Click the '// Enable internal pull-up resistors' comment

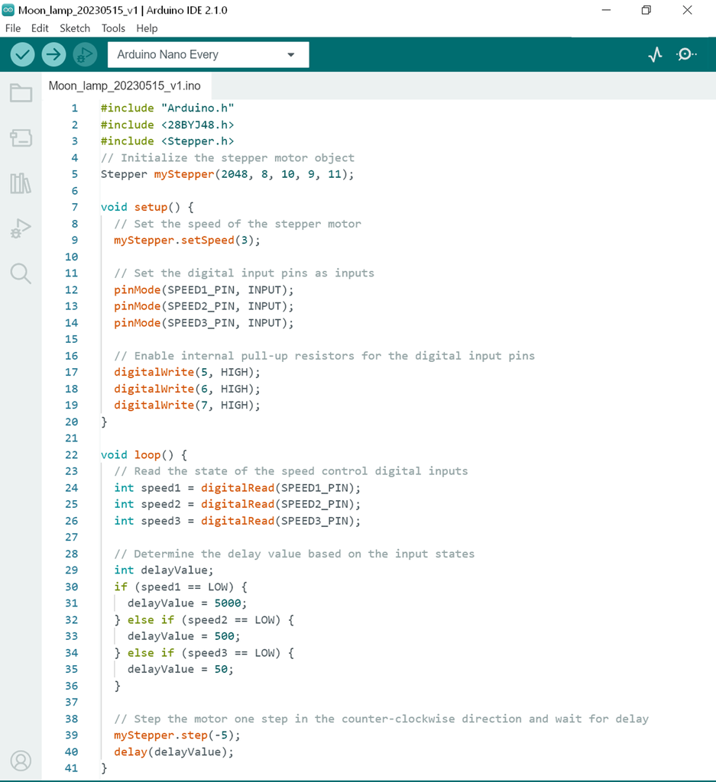(324, 356)
